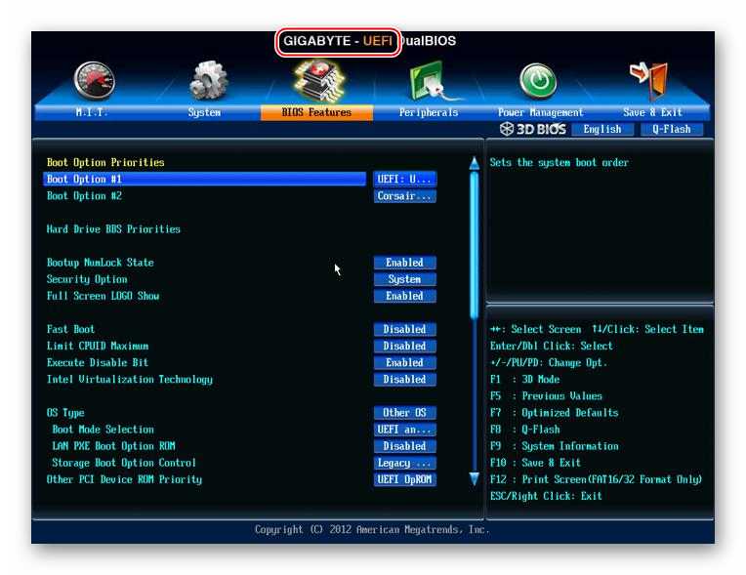This screenshot has height=575, width=746.
Task: Click the System gears icon
Action: point(208,80)
